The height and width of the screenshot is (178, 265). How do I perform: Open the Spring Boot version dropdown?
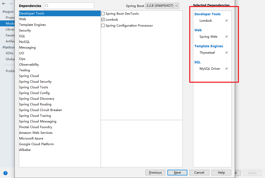pyautogui.click(x=162, y=6)
